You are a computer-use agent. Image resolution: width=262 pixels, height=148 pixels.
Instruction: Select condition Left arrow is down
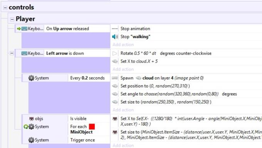tap(77, 53)
